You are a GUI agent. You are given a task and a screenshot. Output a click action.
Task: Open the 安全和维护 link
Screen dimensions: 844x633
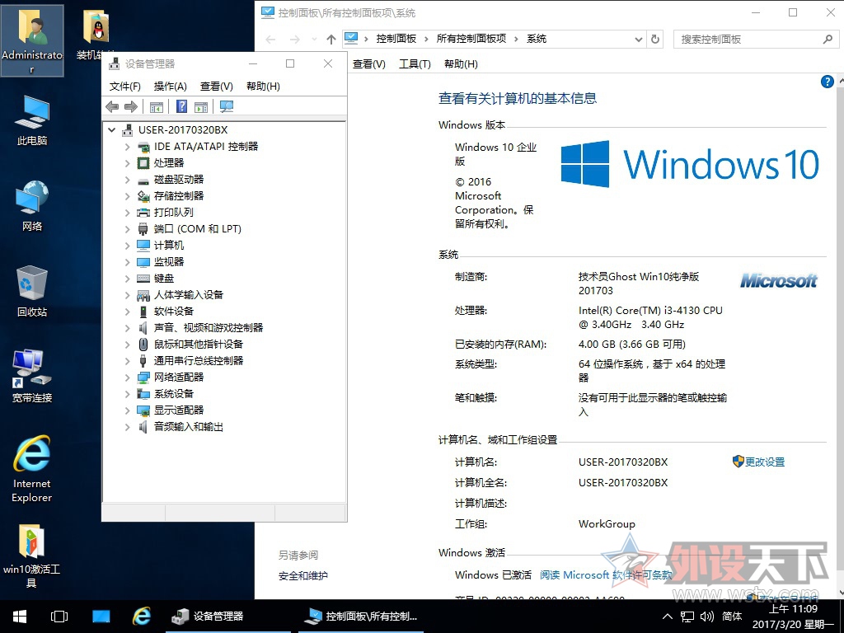pos(302,576)
